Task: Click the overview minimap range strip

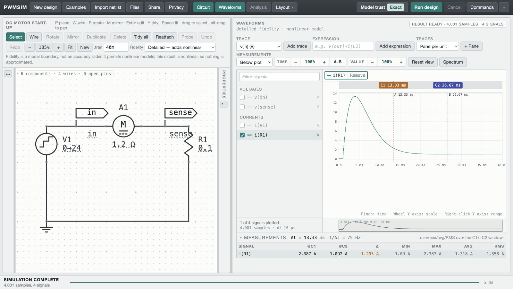Action: pos(420,225)
